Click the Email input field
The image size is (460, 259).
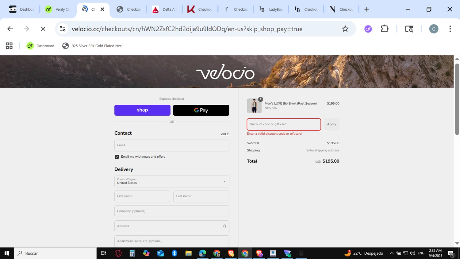(172, 145)
